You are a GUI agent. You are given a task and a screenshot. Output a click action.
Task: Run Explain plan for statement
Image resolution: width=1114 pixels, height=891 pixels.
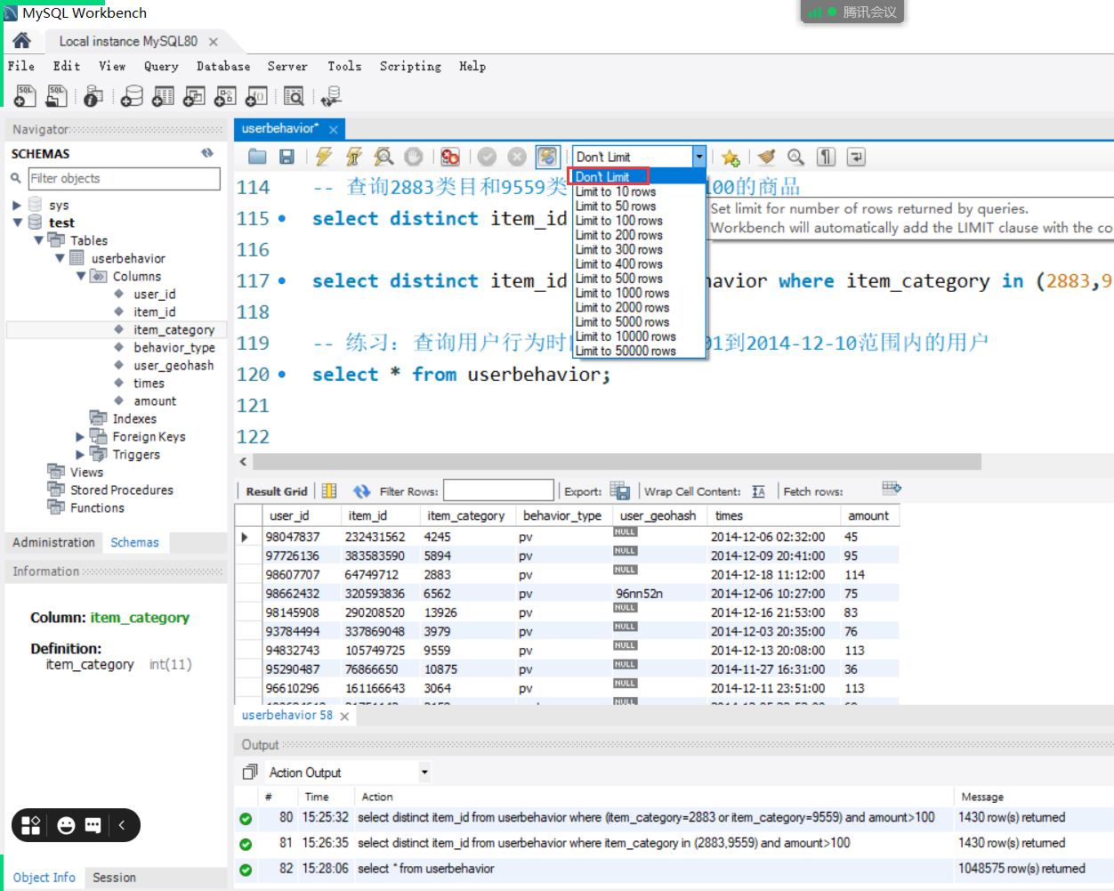coord(383,157)
